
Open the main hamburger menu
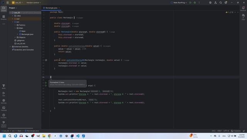[8, 3]
